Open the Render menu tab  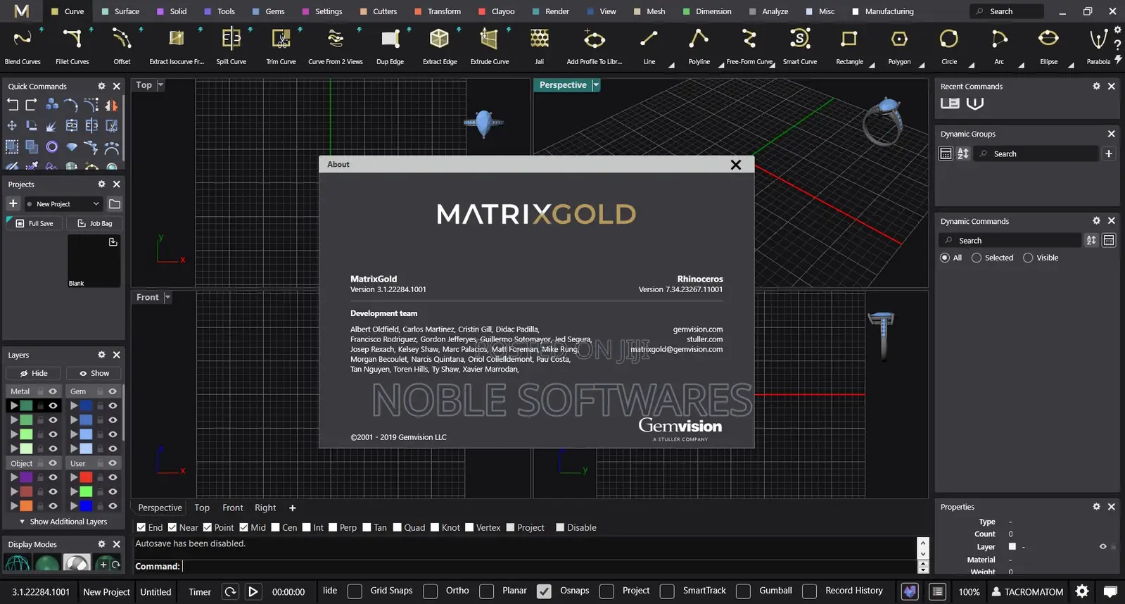551,11
